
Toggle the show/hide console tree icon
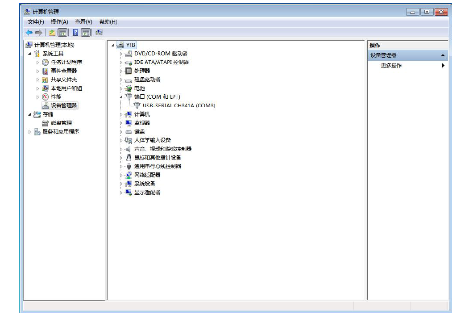pos(63,33)
